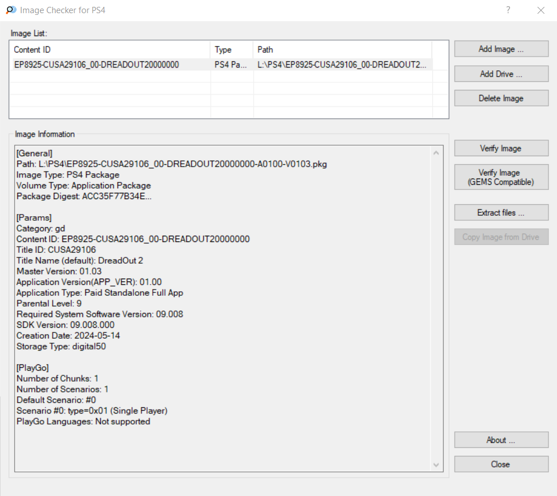The width and height of the screenshot is (557, 496).
Task: Click the [PlayGo] section heading
Action: click(x=33, y=368)
